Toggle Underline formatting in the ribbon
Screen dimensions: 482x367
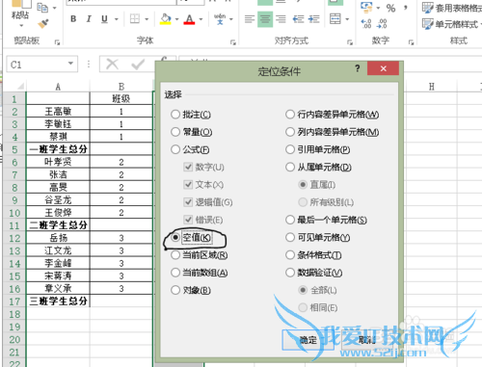[x=104, y=19]
